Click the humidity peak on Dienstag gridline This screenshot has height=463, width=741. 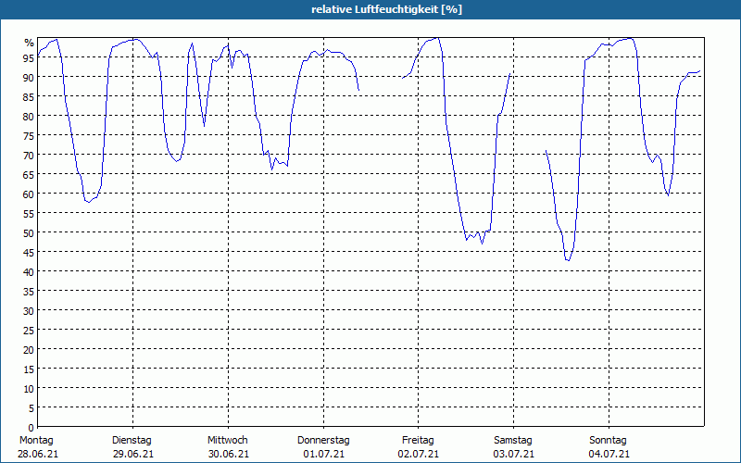point(134,39)
